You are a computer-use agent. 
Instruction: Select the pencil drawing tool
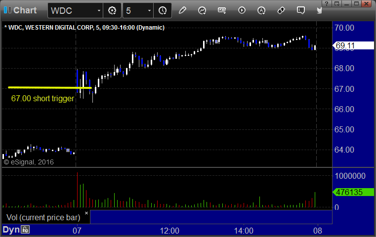(182, 10)
